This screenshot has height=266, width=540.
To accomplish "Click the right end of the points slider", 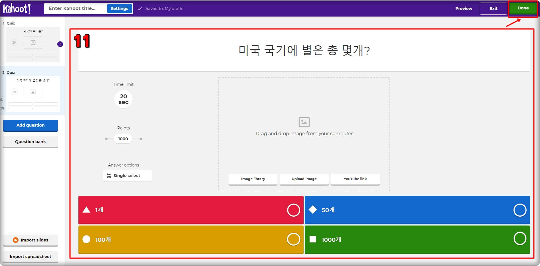I will 141,139.
